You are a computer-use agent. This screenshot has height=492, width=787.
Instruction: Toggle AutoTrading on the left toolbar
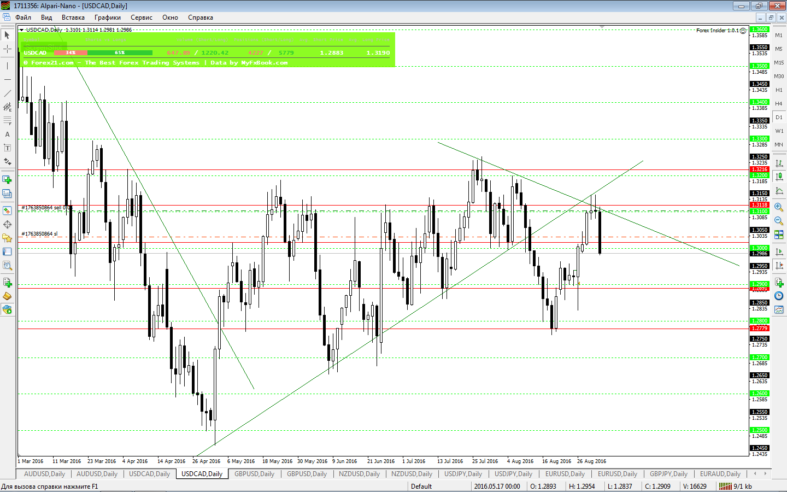tap(7, 309)
